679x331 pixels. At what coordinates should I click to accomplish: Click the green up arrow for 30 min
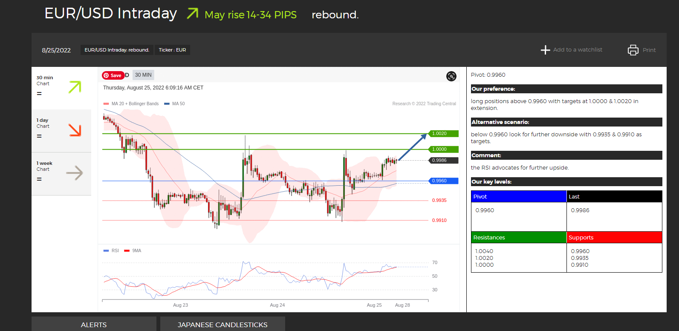[x=75, y=87]
